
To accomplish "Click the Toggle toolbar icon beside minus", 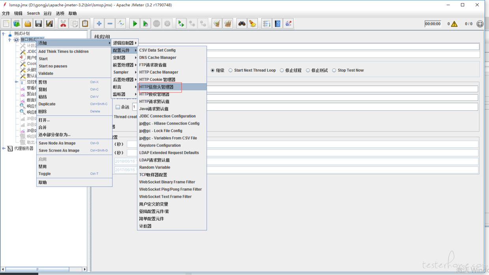I will pyautogui.click(x=121, y=24).
